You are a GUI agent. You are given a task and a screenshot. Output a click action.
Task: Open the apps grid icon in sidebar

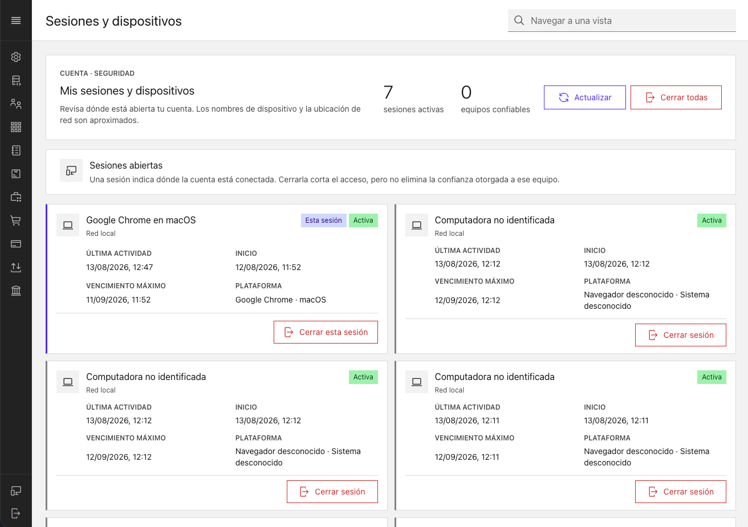tap(16, 127)
